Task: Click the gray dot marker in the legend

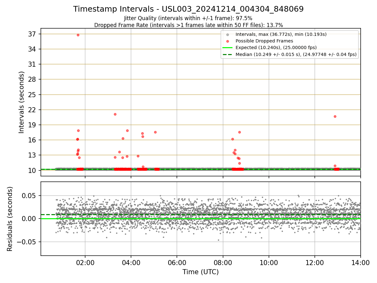Action: point(228,34)
